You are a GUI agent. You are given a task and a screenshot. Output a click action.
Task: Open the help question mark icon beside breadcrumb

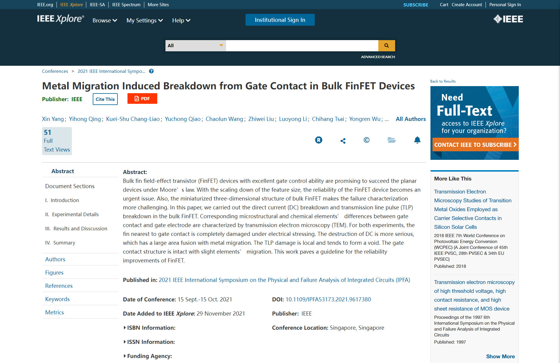pyautogui.click(x=151, y=71)
